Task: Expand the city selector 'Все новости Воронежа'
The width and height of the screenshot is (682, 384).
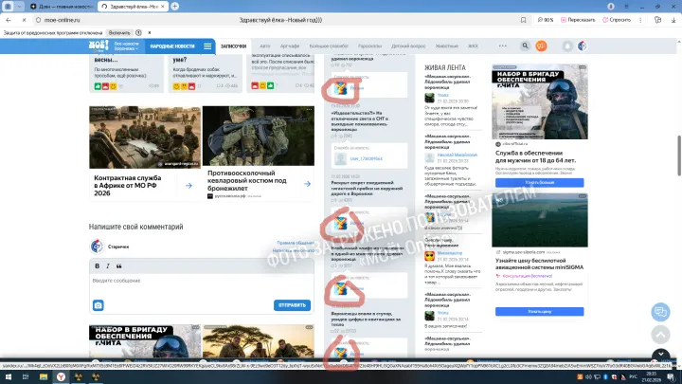Action: coord(127,46)
